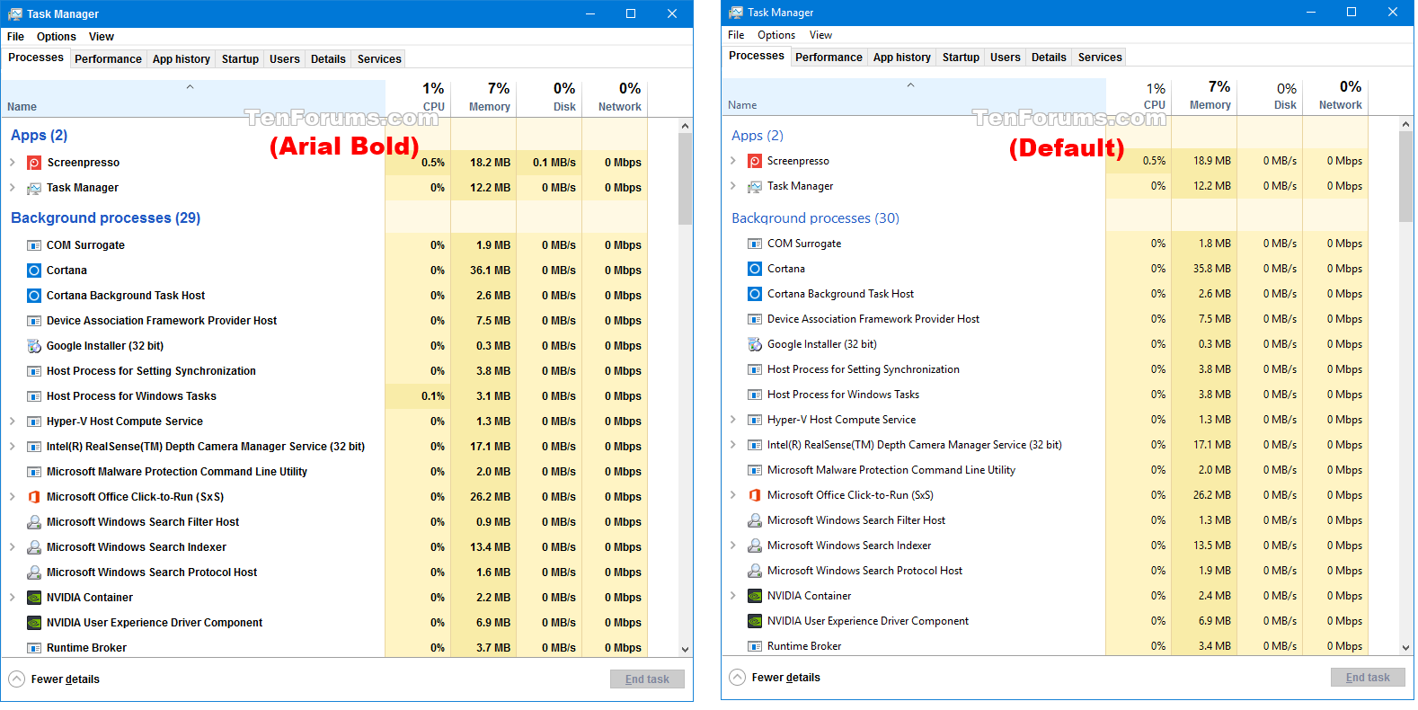Click Microsoft Malware Protection icon, left window
The height and width of the screenshot is (710, 1418).
34,472
